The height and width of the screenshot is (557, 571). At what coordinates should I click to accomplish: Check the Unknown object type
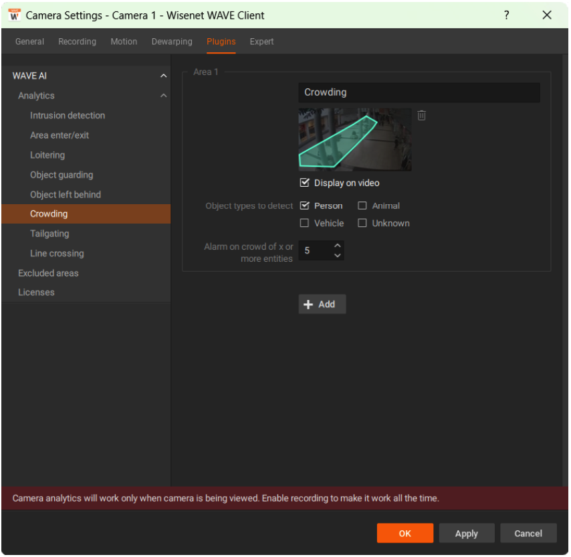[362, 223]
